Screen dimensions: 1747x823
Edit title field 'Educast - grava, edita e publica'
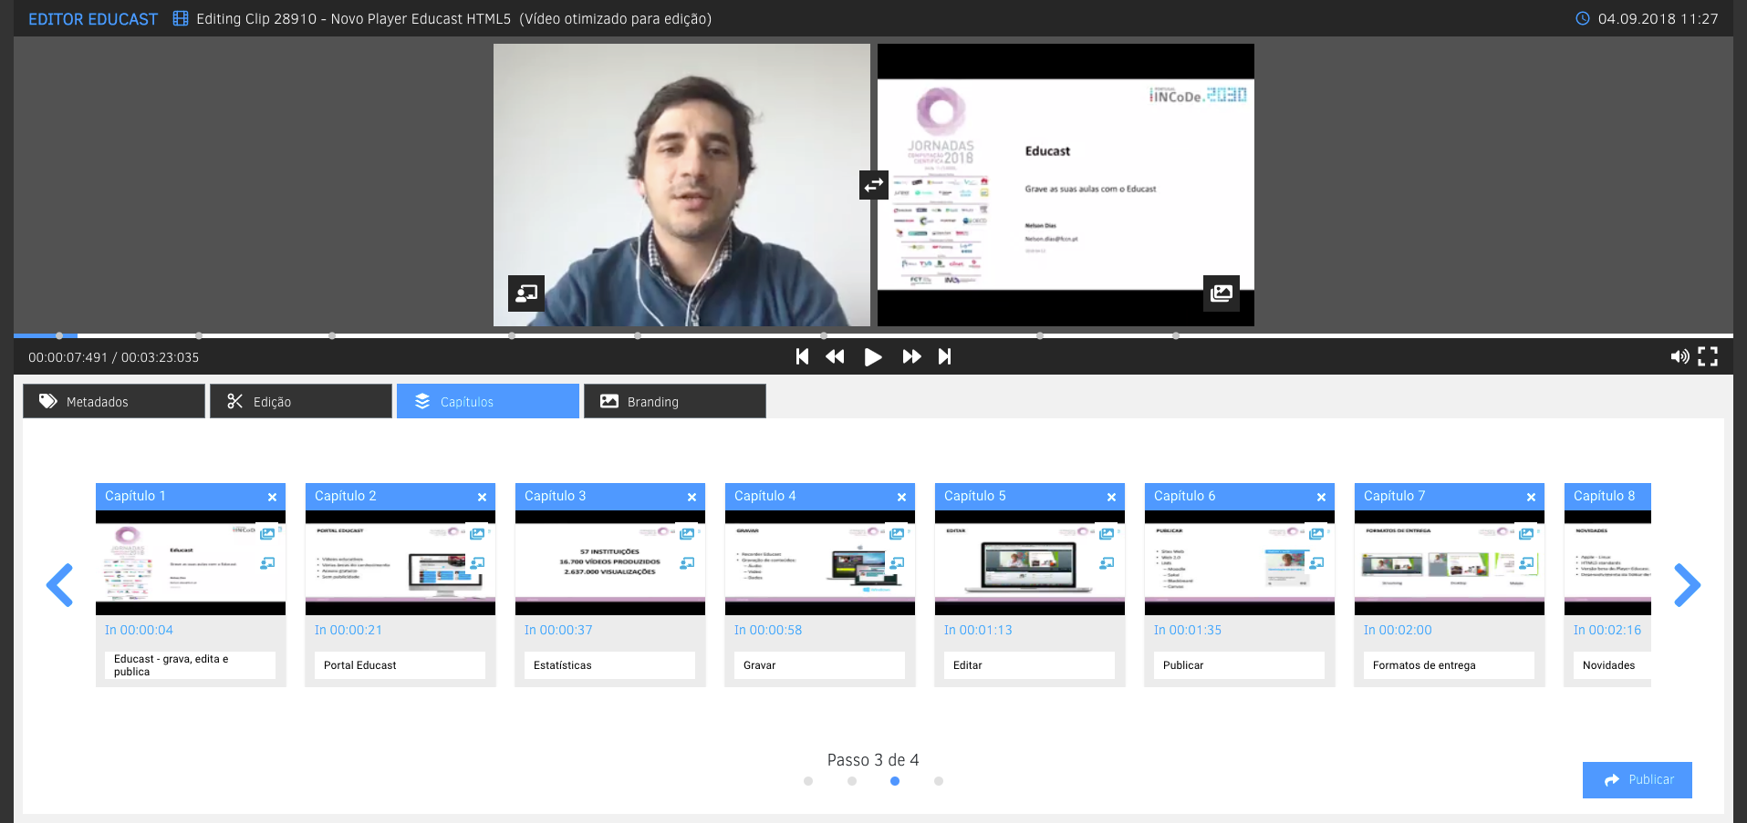[190, 665]
